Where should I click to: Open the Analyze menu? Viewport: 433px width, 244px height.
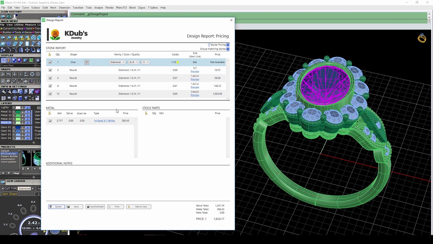click(99, 7)
